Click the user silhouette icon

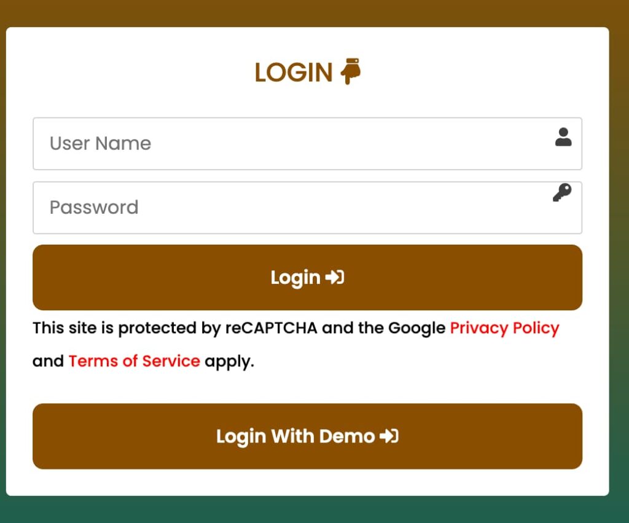tap(563, 137)
